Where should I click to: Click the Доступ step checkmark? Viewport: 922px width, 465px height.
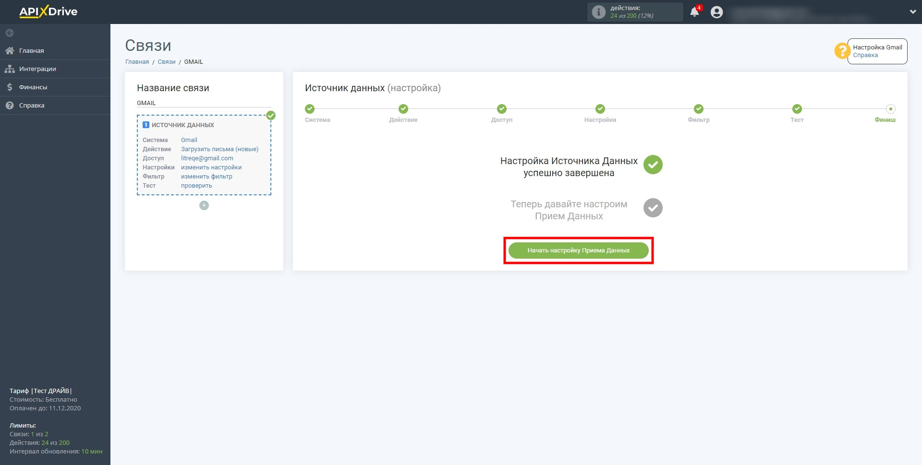tap(502, 109)
